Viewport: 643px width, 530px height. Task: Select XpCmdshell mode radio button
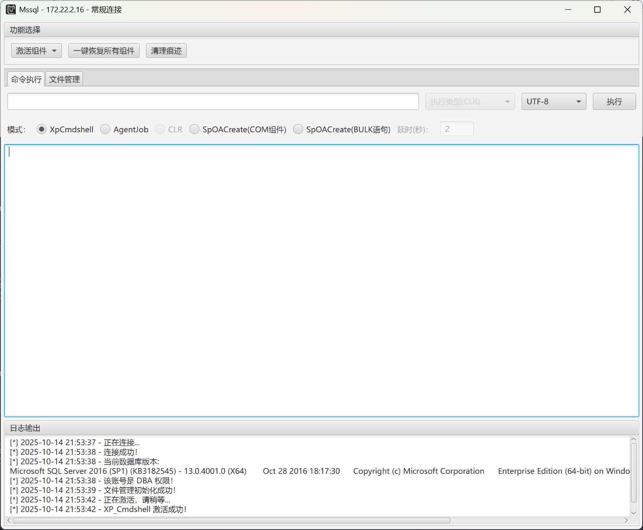point(42,129)
